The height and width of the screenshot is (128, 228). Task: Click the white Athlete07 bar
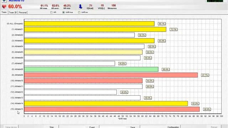tap(69, 63)
